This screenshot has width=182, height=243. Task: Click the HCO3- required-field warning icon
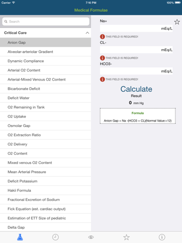[x=102, y=79]
